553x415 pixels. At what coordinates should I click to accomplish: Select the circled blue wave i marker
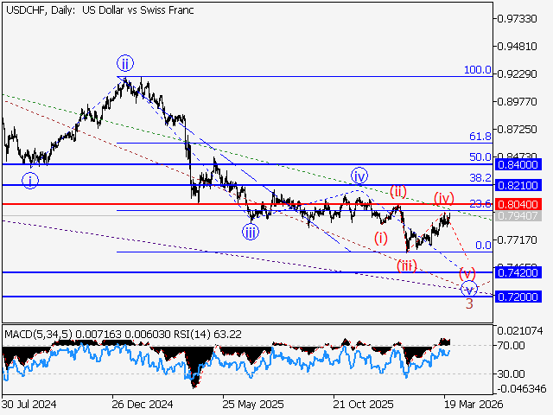point(30,180)
